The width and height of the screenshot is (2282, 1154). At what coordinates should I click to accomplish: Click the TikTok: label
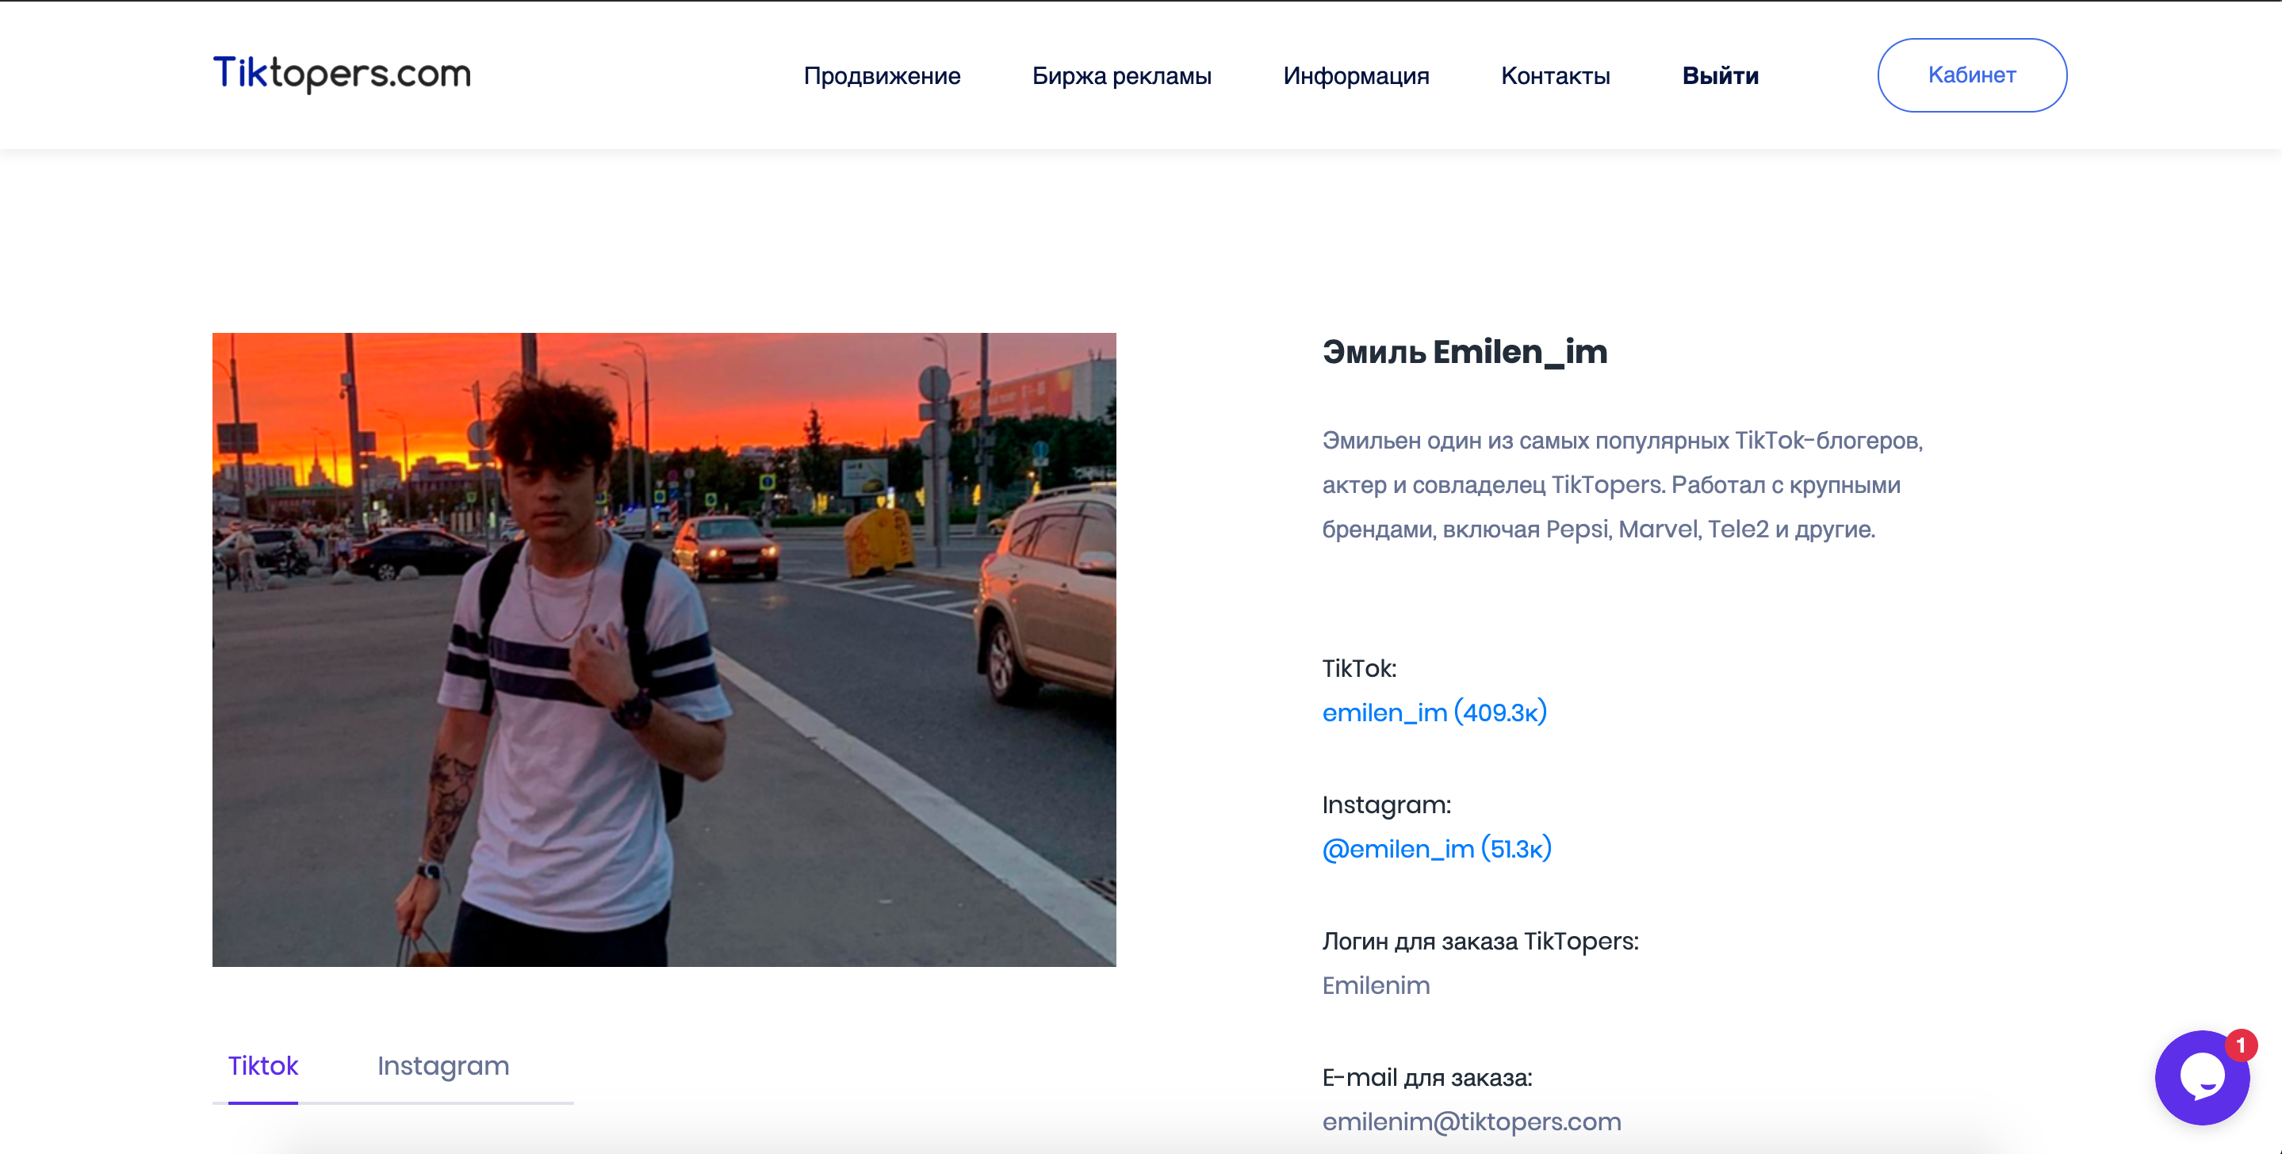(1359, 668)
